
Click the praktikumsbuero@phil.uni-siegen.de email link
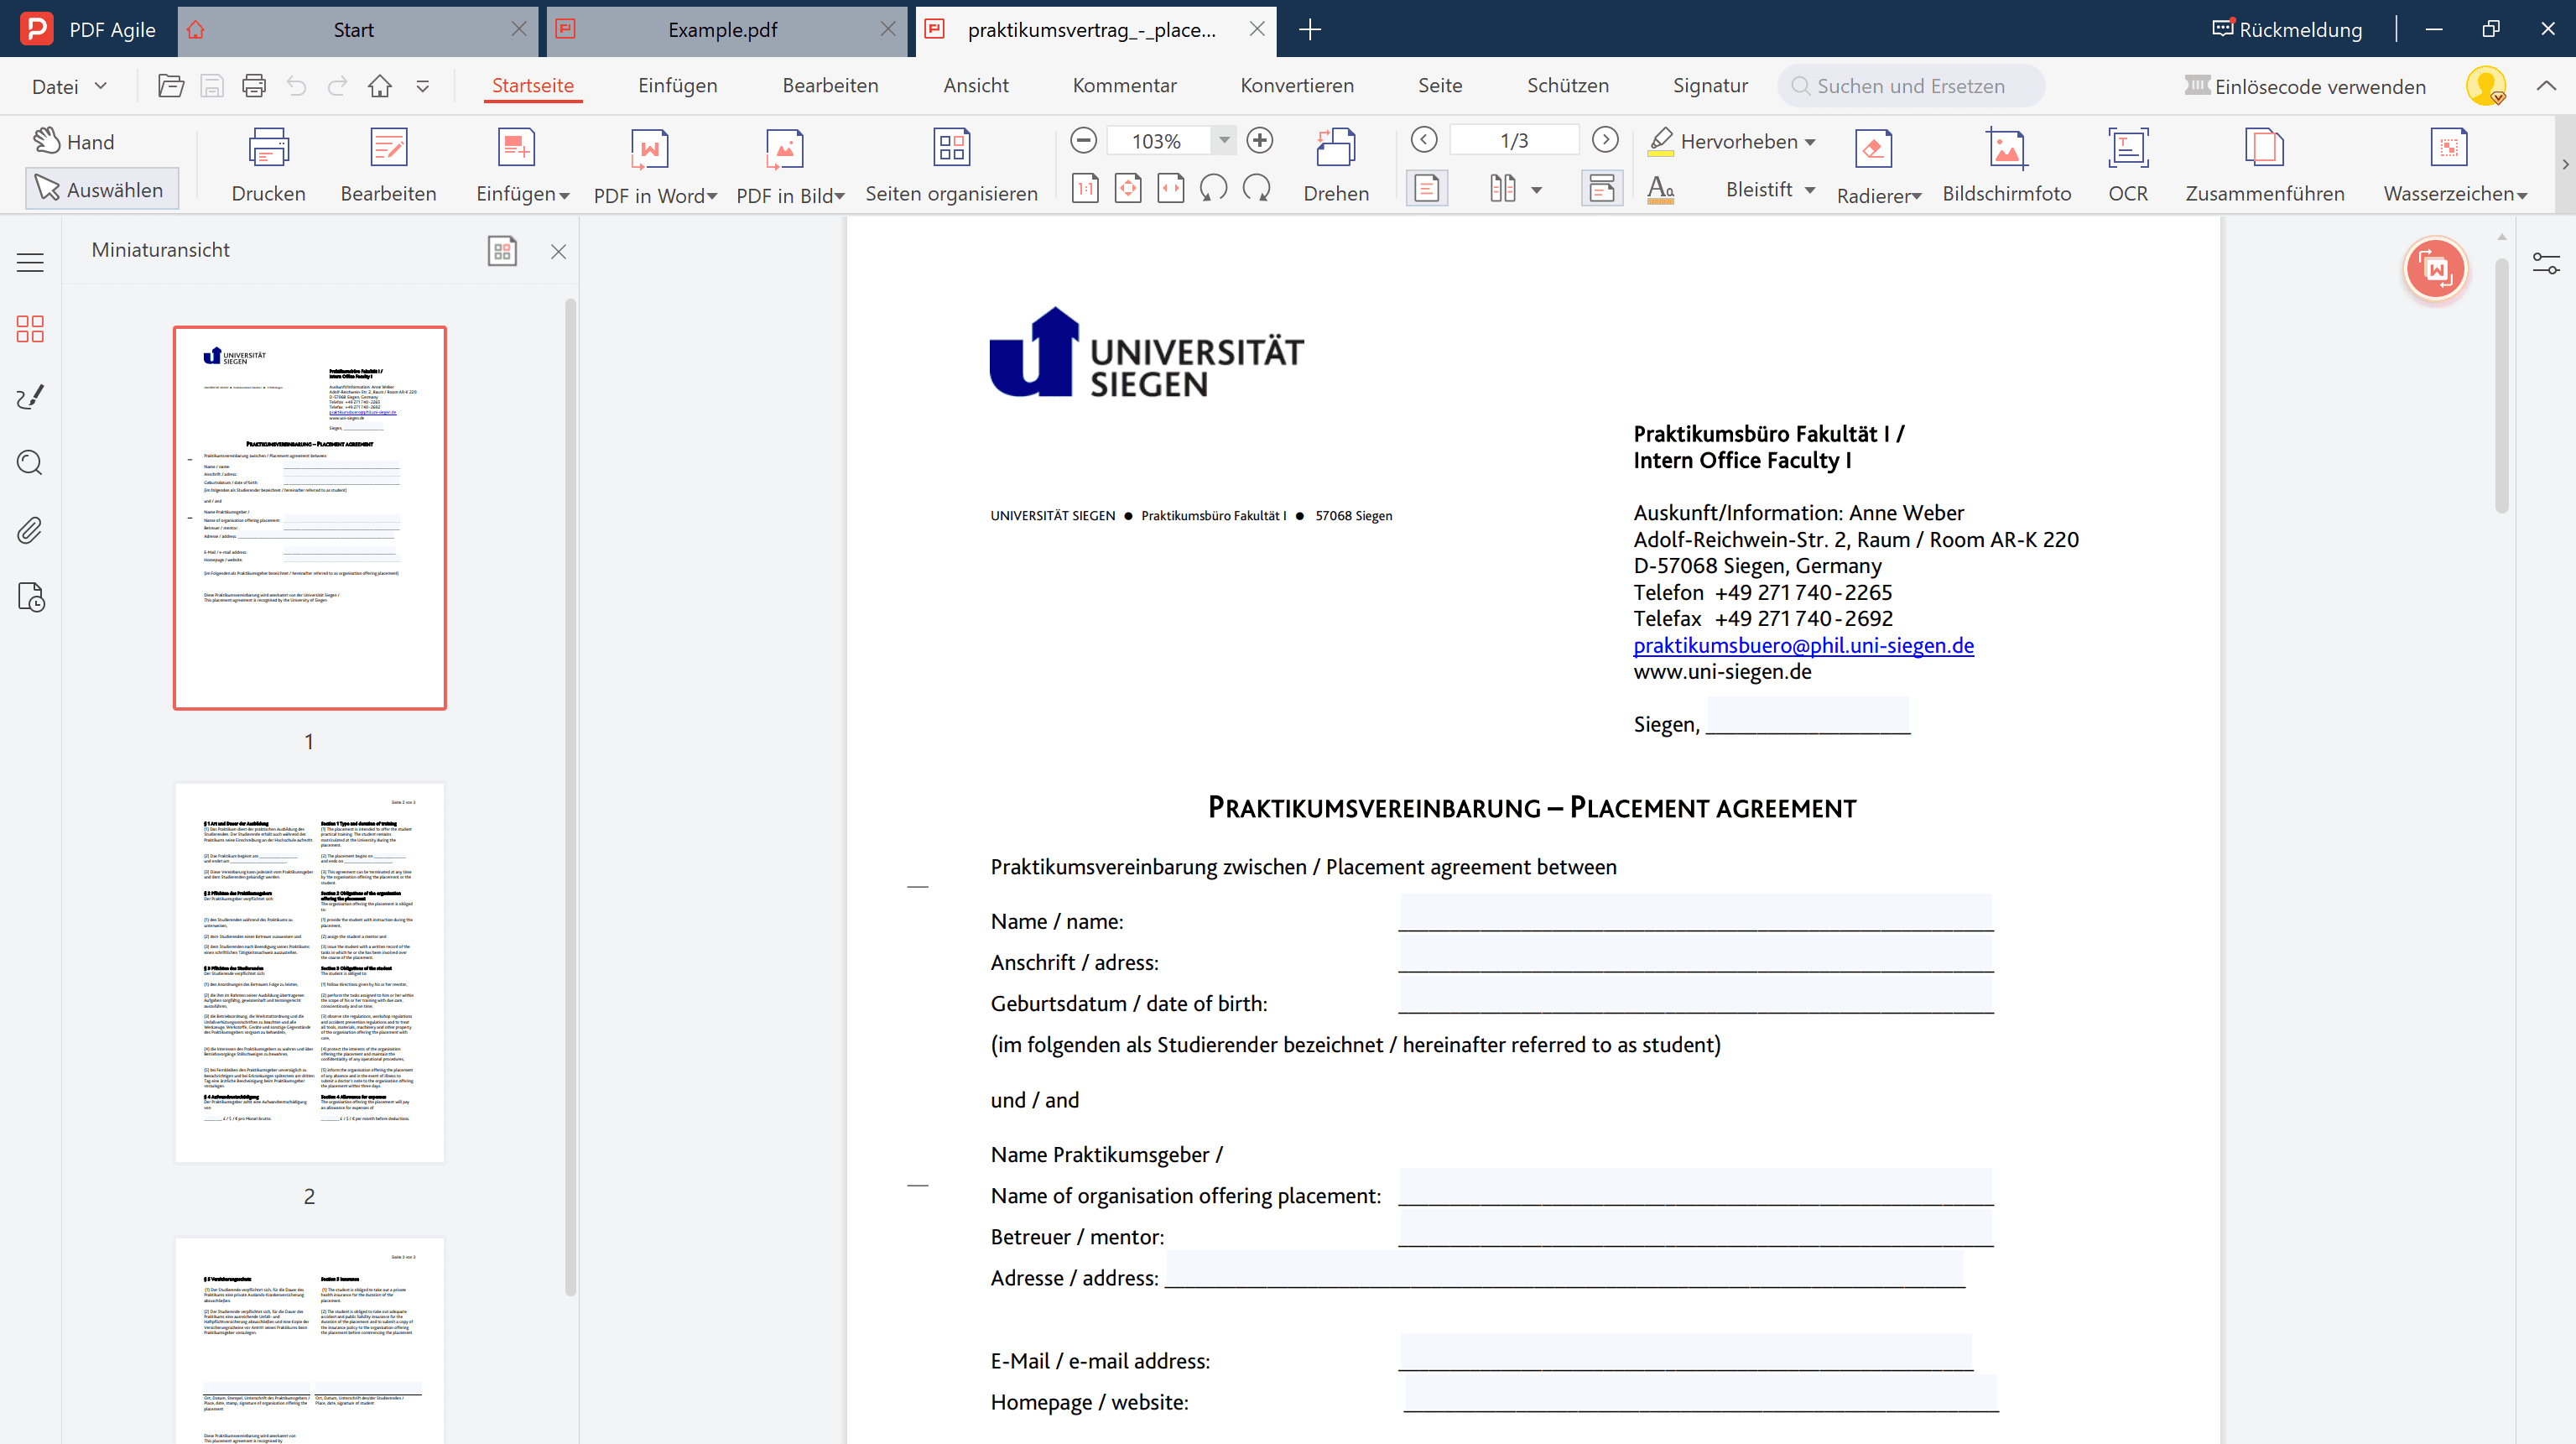point(1803,645)
